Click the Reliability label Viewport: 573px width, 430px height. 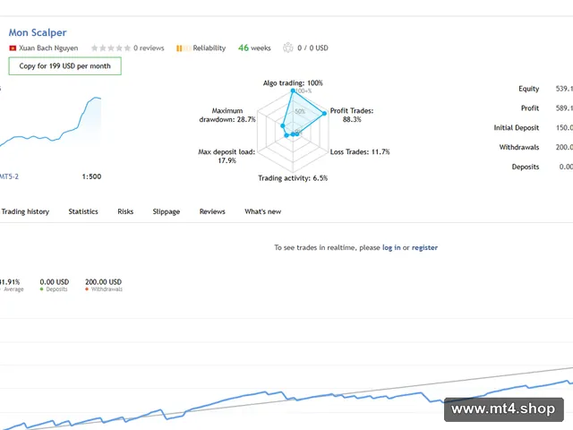point(209,47)
